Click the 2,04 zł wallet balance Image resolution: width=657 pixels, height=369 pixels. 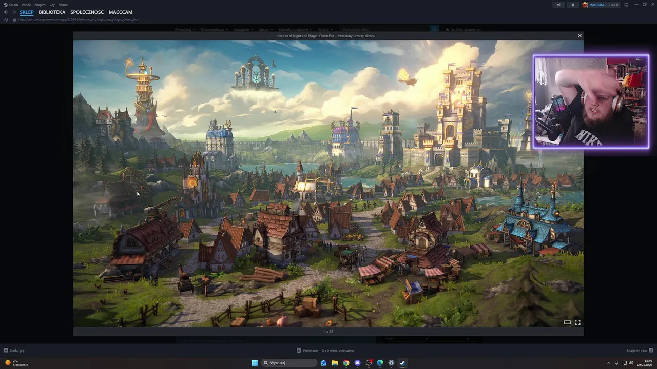pyautogui.click(x=614, y=5)
